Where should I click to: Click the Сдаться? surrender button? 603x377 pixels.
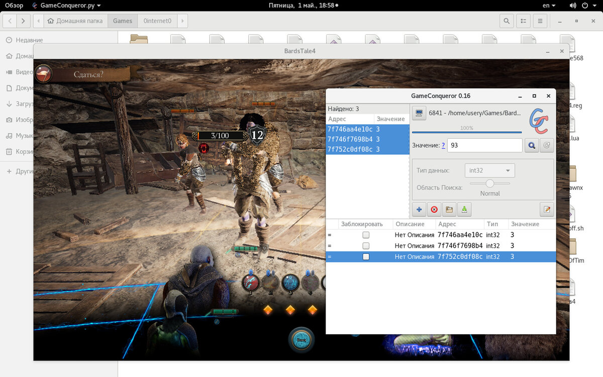click(x=88, y=74)
